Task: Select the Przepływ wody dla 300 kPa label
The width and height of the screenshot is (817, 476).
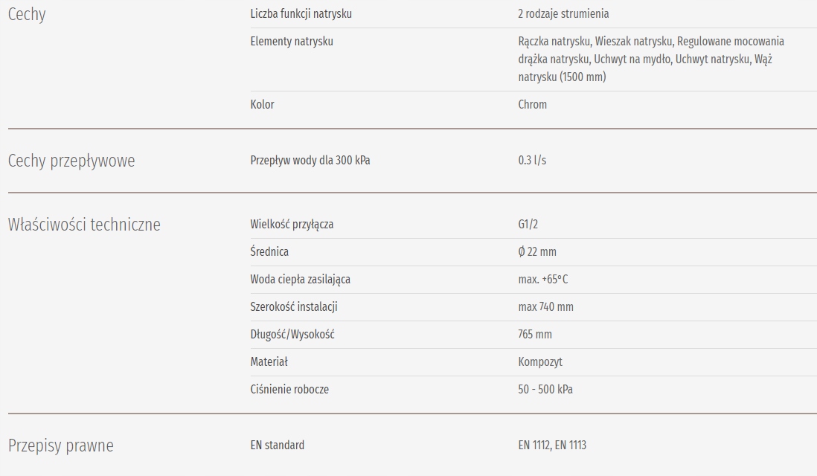Action: tap(310, 161)
